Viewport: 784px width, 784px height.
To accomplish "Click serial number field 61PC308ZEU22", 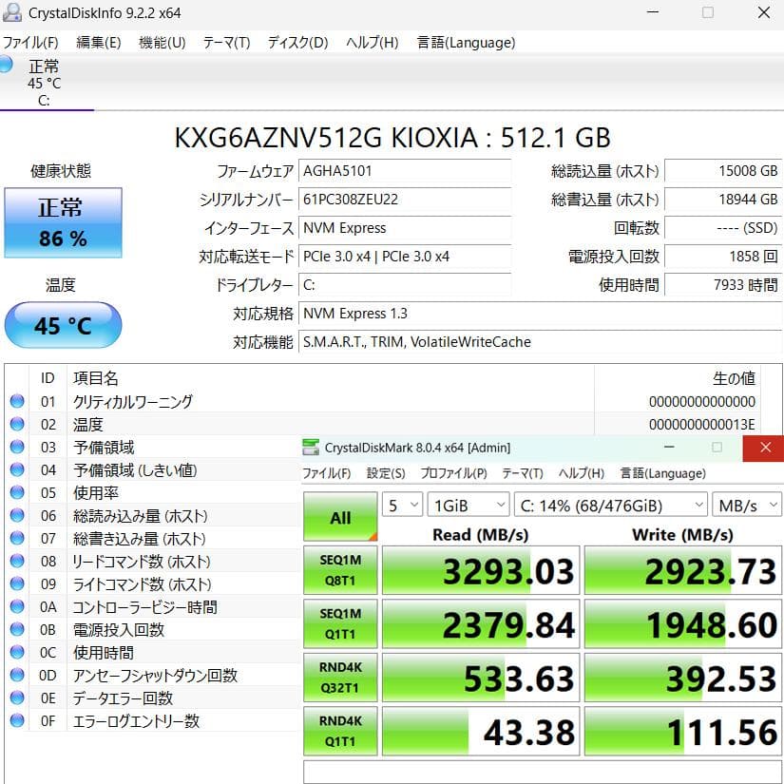I will click(x=405, y=200).
